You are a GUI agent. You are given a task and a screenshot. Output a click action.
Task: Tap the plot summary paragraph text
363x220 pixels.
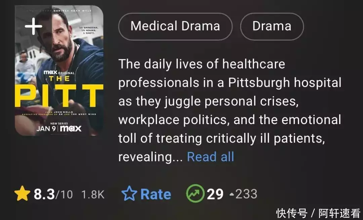tap(230, 110)
